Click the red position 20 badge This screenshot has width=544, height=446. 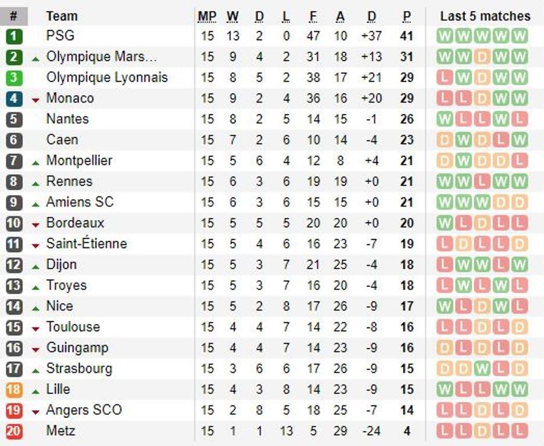click(x=14, y=431)
